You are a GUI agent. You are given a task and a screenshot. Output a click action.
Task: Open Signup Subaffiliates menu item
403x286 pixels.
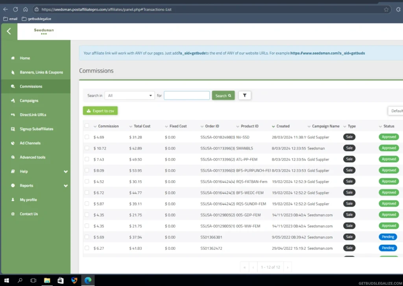pos(36,129)
